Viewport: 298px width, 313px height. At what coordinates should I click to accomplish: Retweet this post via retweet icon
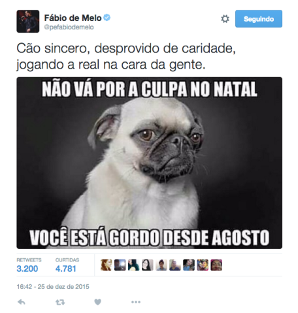click(60, 302)
